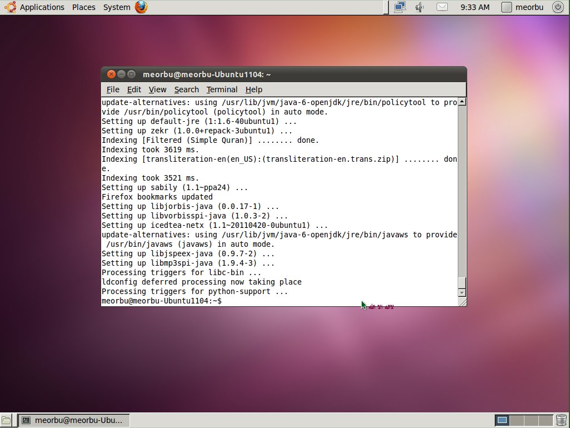Toggle the user presence square next to meorbu
570x428 pixels.
pyautogui.click(x=506, y=7)
